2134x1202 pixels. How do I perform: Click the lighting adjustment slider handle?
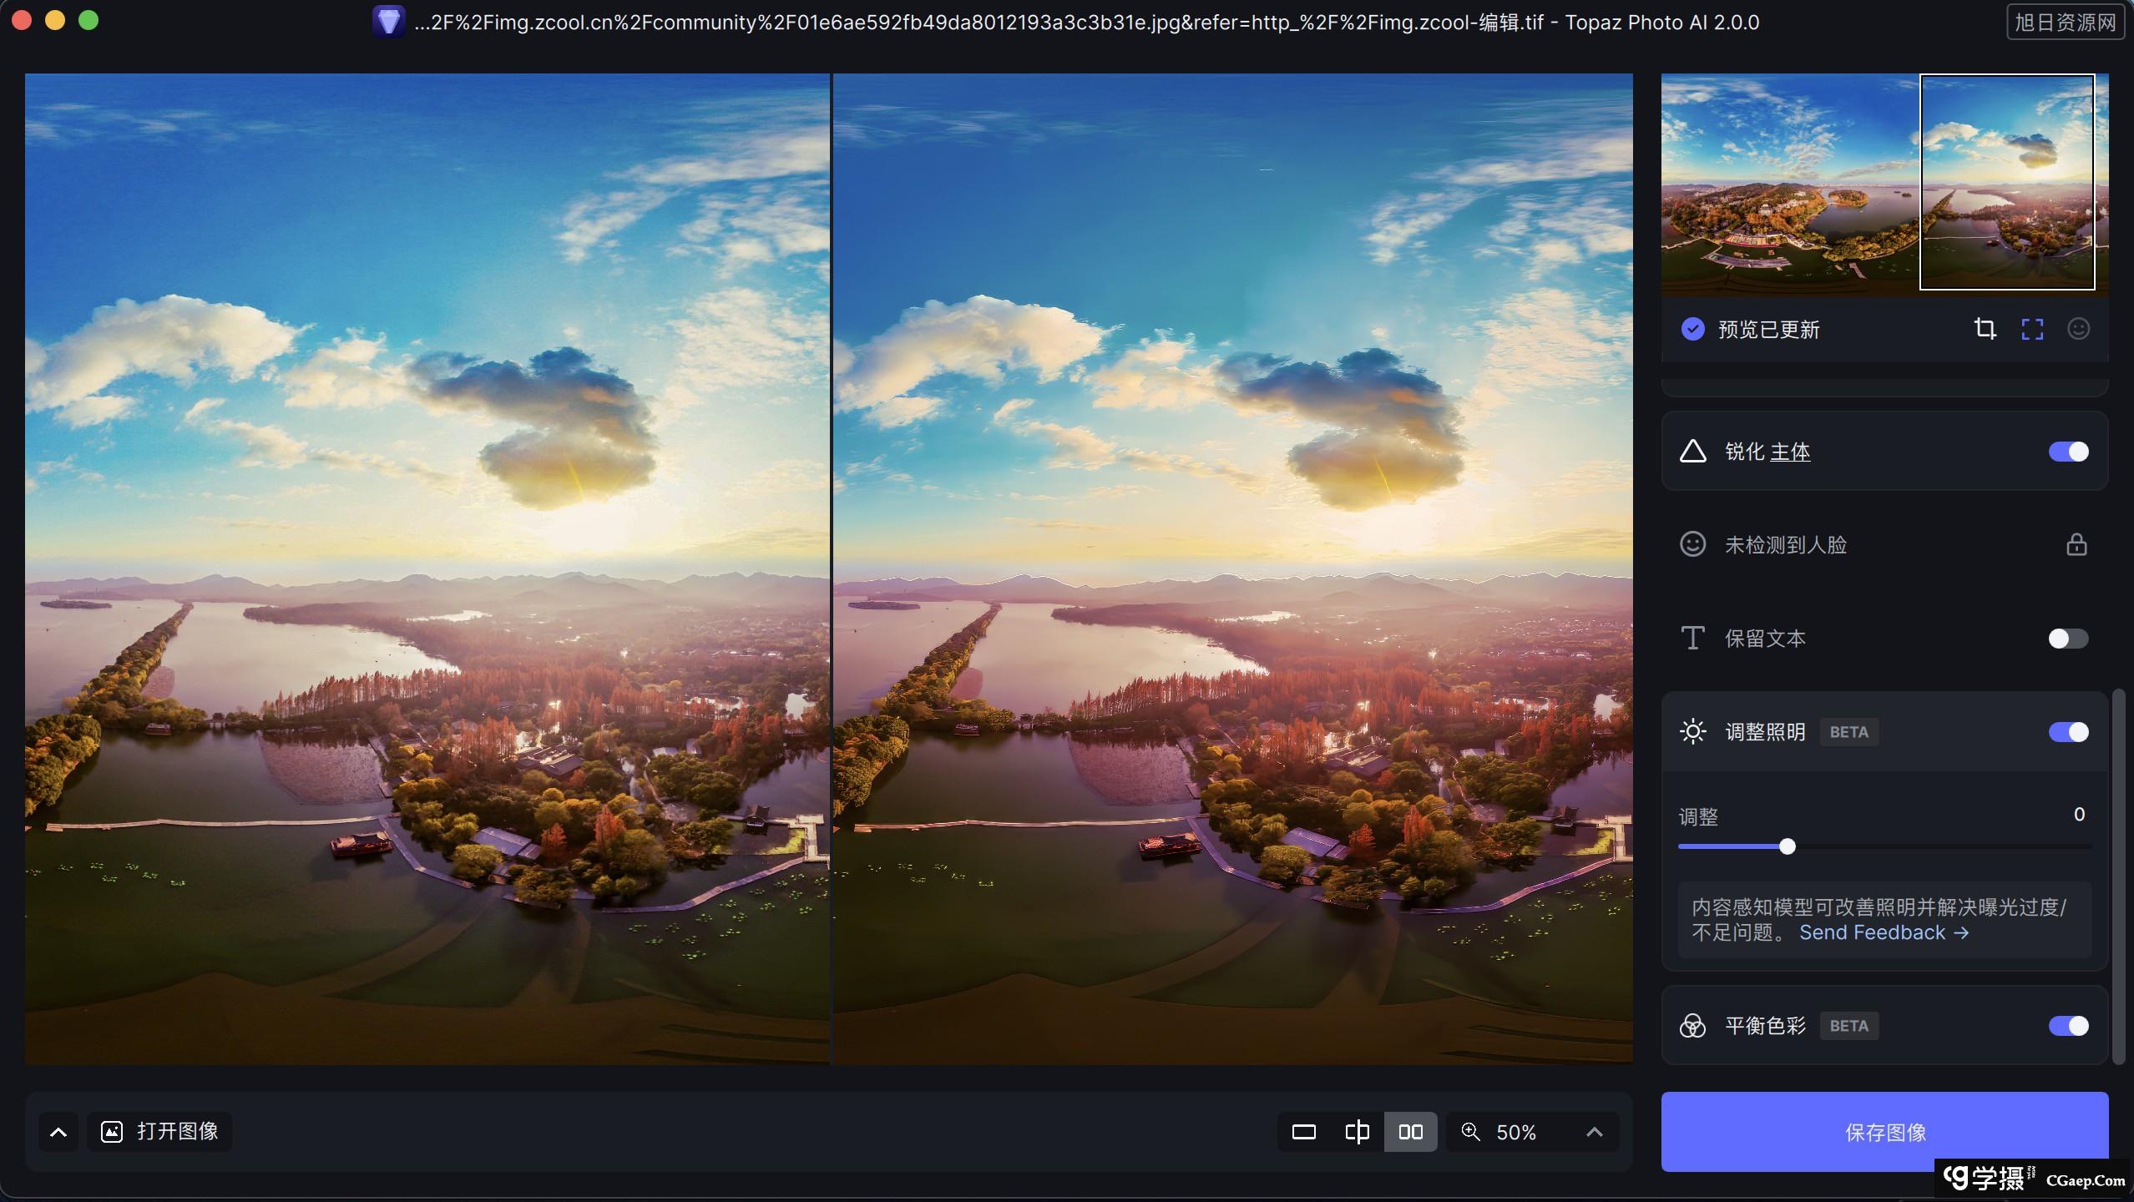(x=1787, y=846)
